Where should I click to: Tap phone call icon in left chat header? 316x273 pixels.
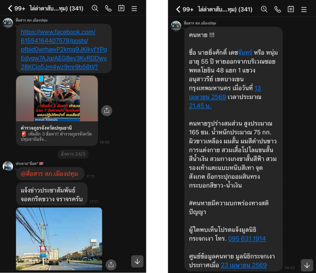click(108, 8)
